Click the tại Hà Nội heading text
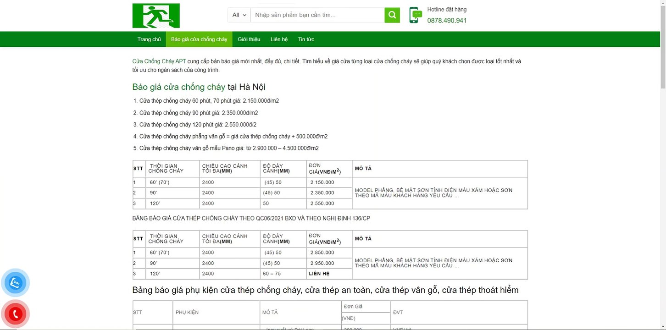The image size is (666, 330). (x=246, y=87)
